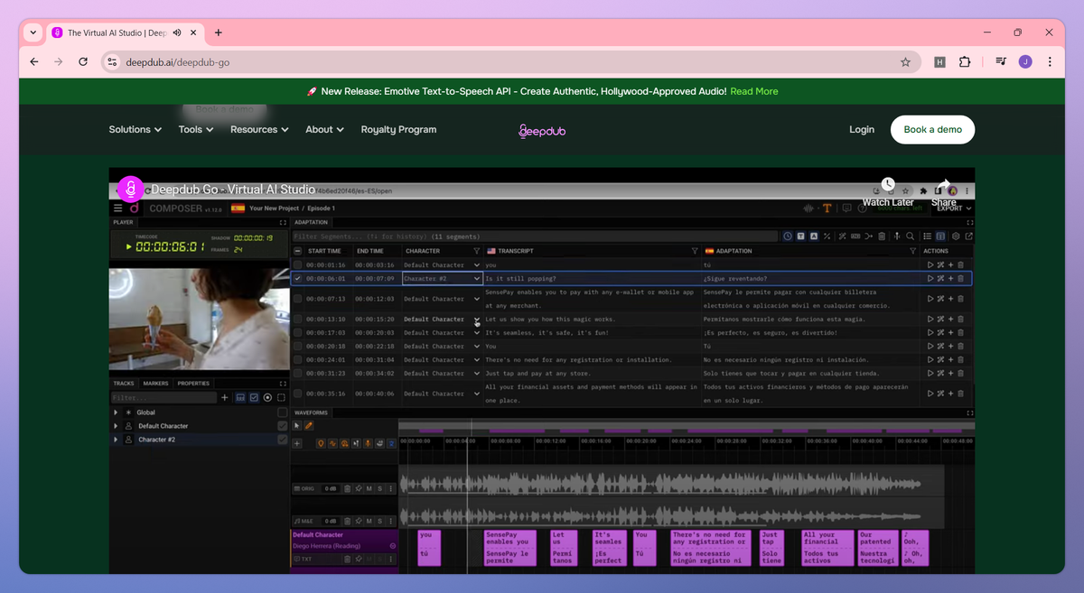Check the box for 00:00:01:16 segment
1084x593 pixels.
tap(298, 265)
